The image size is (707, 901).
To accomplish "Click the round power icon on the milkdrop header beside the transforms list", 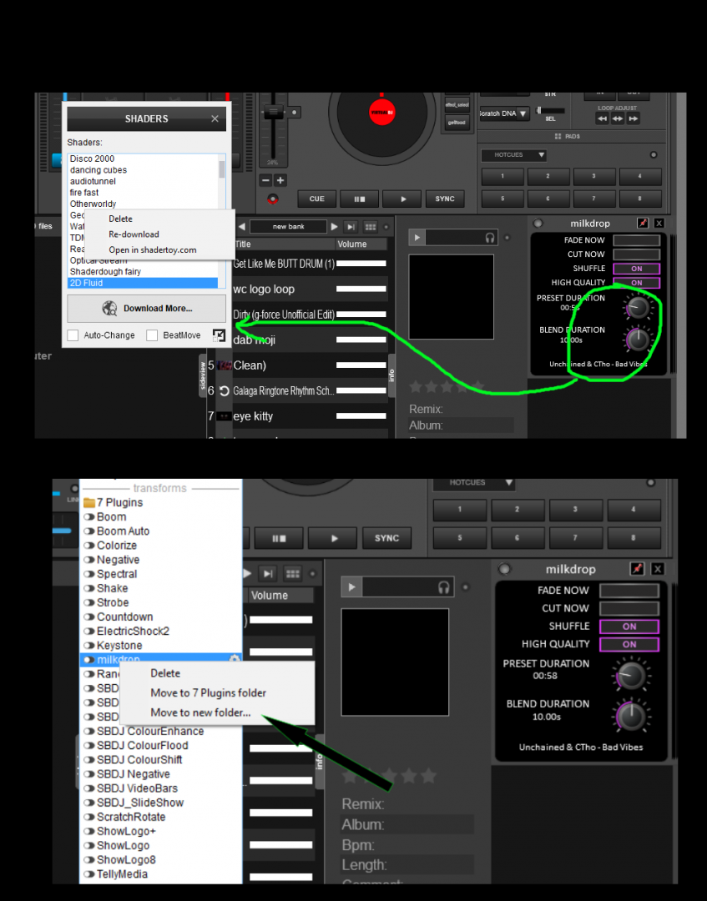I will [505, 569].
